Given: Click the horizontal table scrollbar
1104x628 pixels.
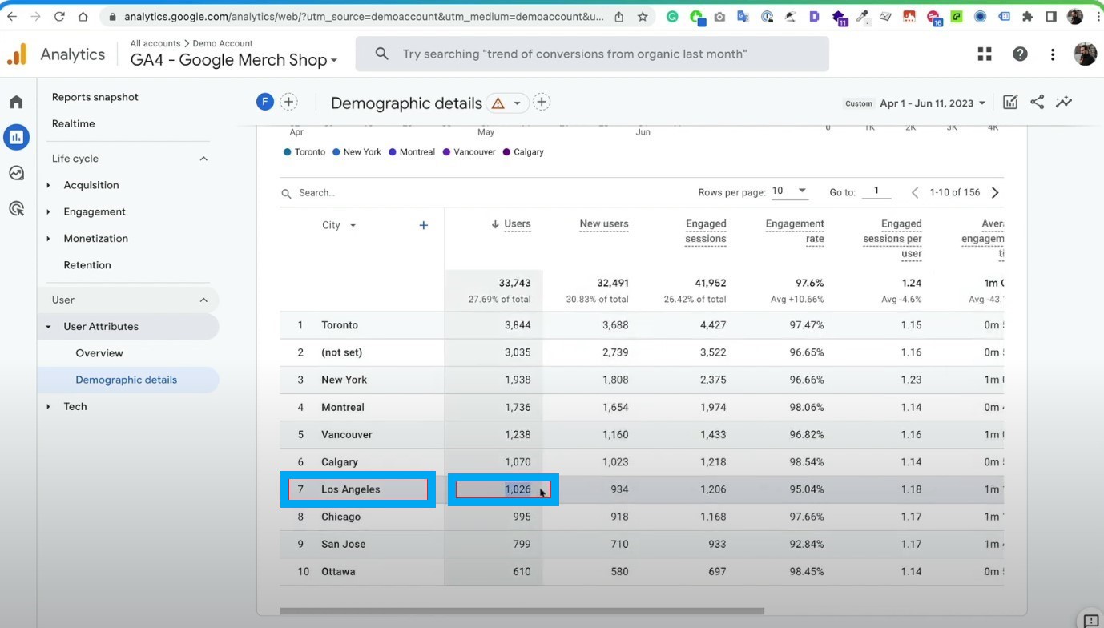Looking at the screenshot, I should point(522,611).
